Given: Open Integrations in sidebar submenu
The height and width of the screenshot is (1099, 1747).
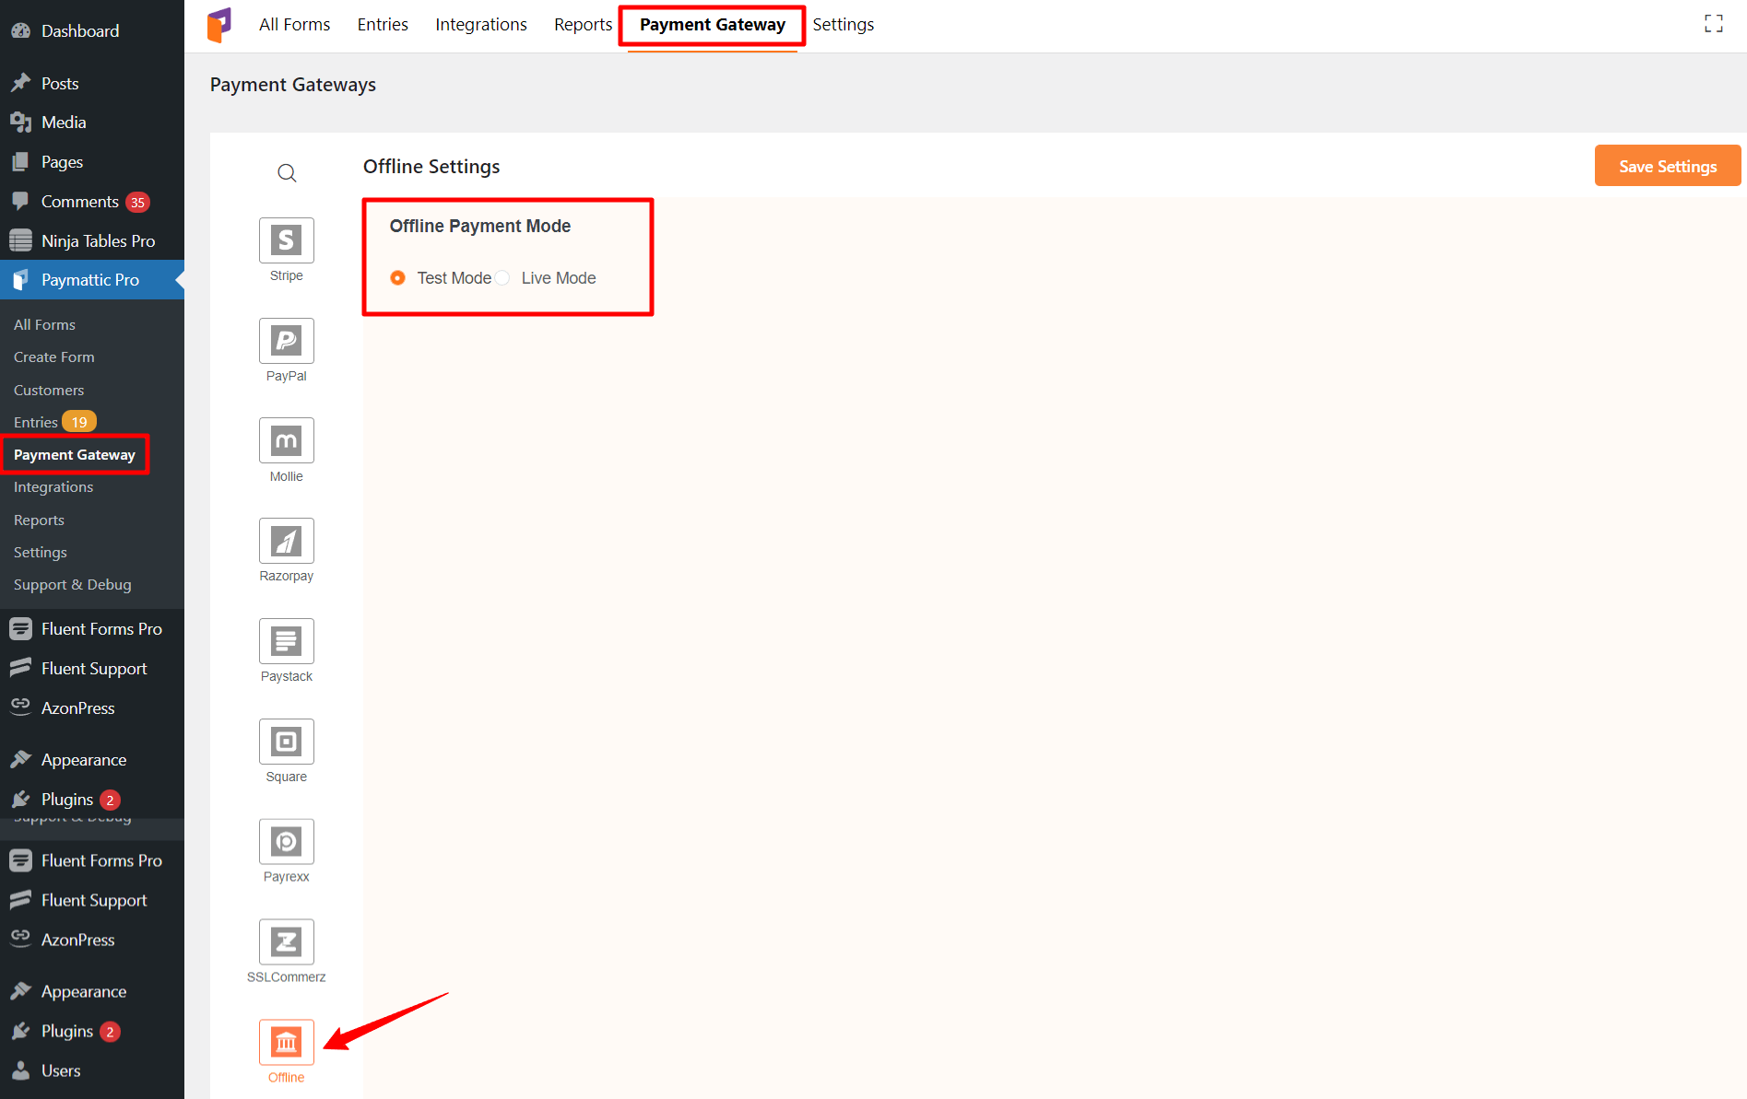Looking at the screenshot, I should 53,487.
